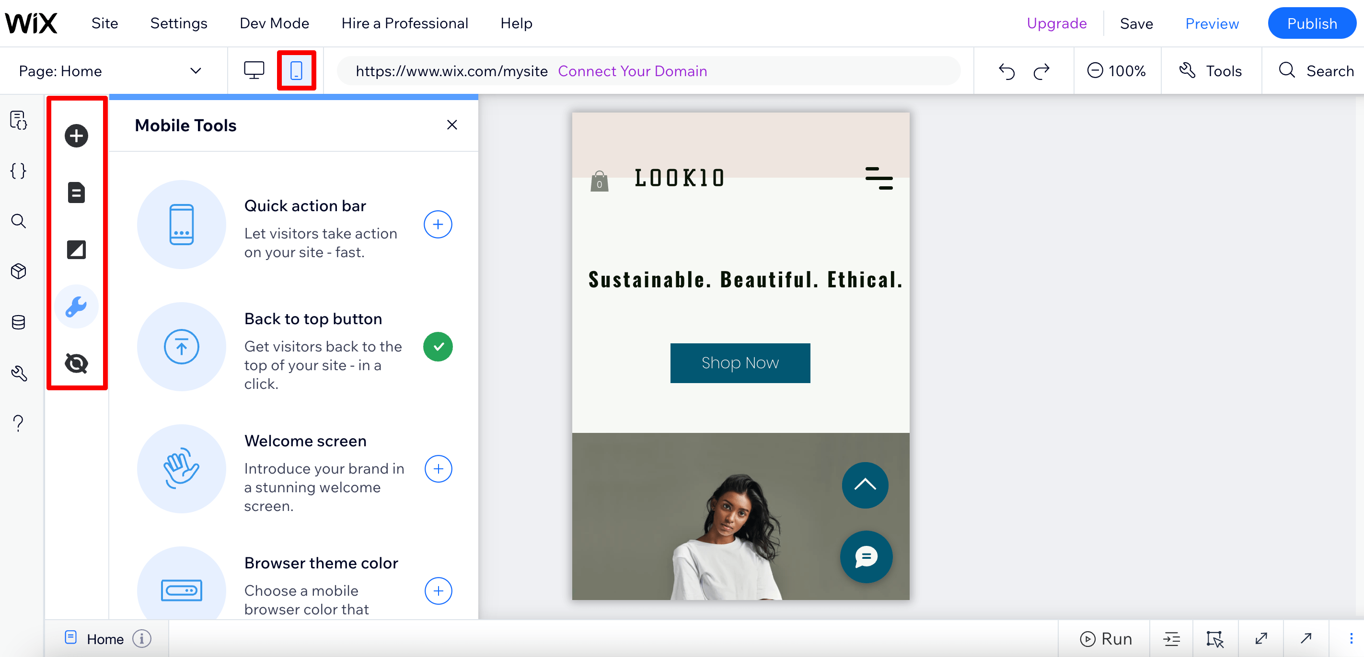Click the sidebar magnifier search icon
Screen dimensions: 1364x657
[19, 221]
